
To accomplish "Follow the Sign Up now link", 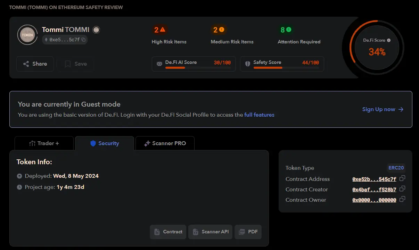I will point(383,109).
